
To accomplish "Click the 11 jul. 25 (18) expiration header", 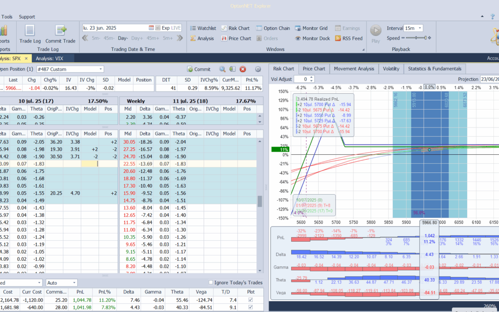I will 190,101.
